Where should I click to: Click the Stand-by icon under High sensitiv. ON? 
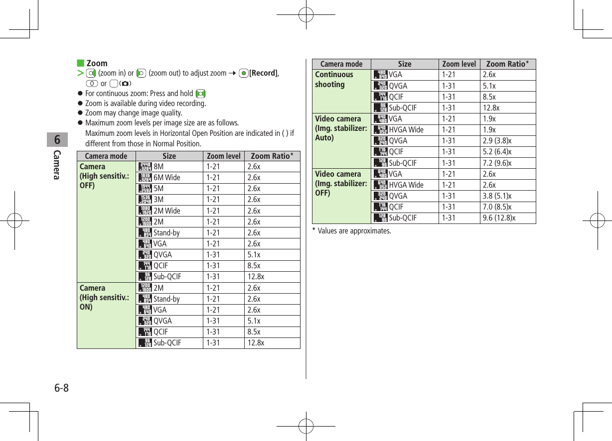click(x=145, y=299)
